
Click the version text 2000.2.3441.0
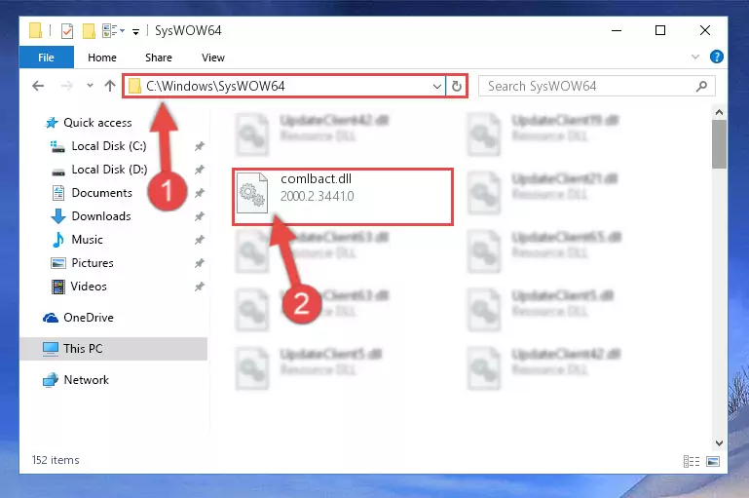tap(318, 197)
